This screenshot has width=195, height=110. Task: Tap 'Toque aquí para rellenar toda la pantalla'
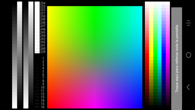(x=177, y=59)
